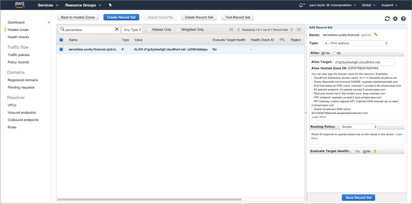Open the Learn More link under Alias examples

click(x=318, y=117)
